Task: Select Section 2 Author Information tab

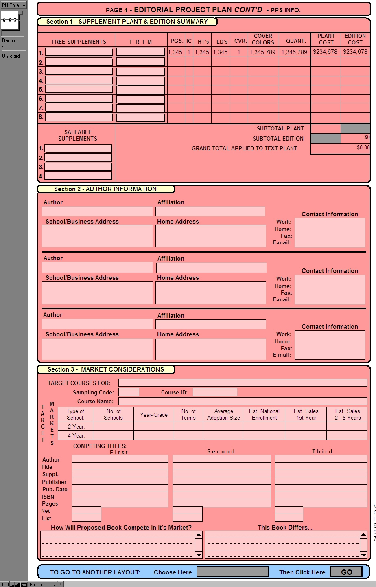Action: coord(105,189)
